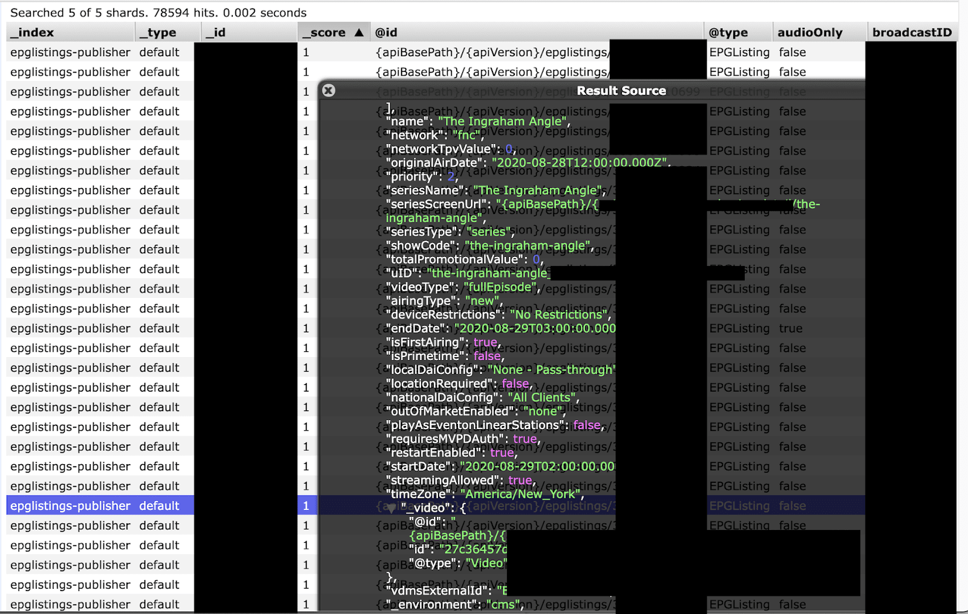The height and width of the screenshot is (614, 968).
Task: Close the Result Source popup
Action: click(x=329, y=91)
